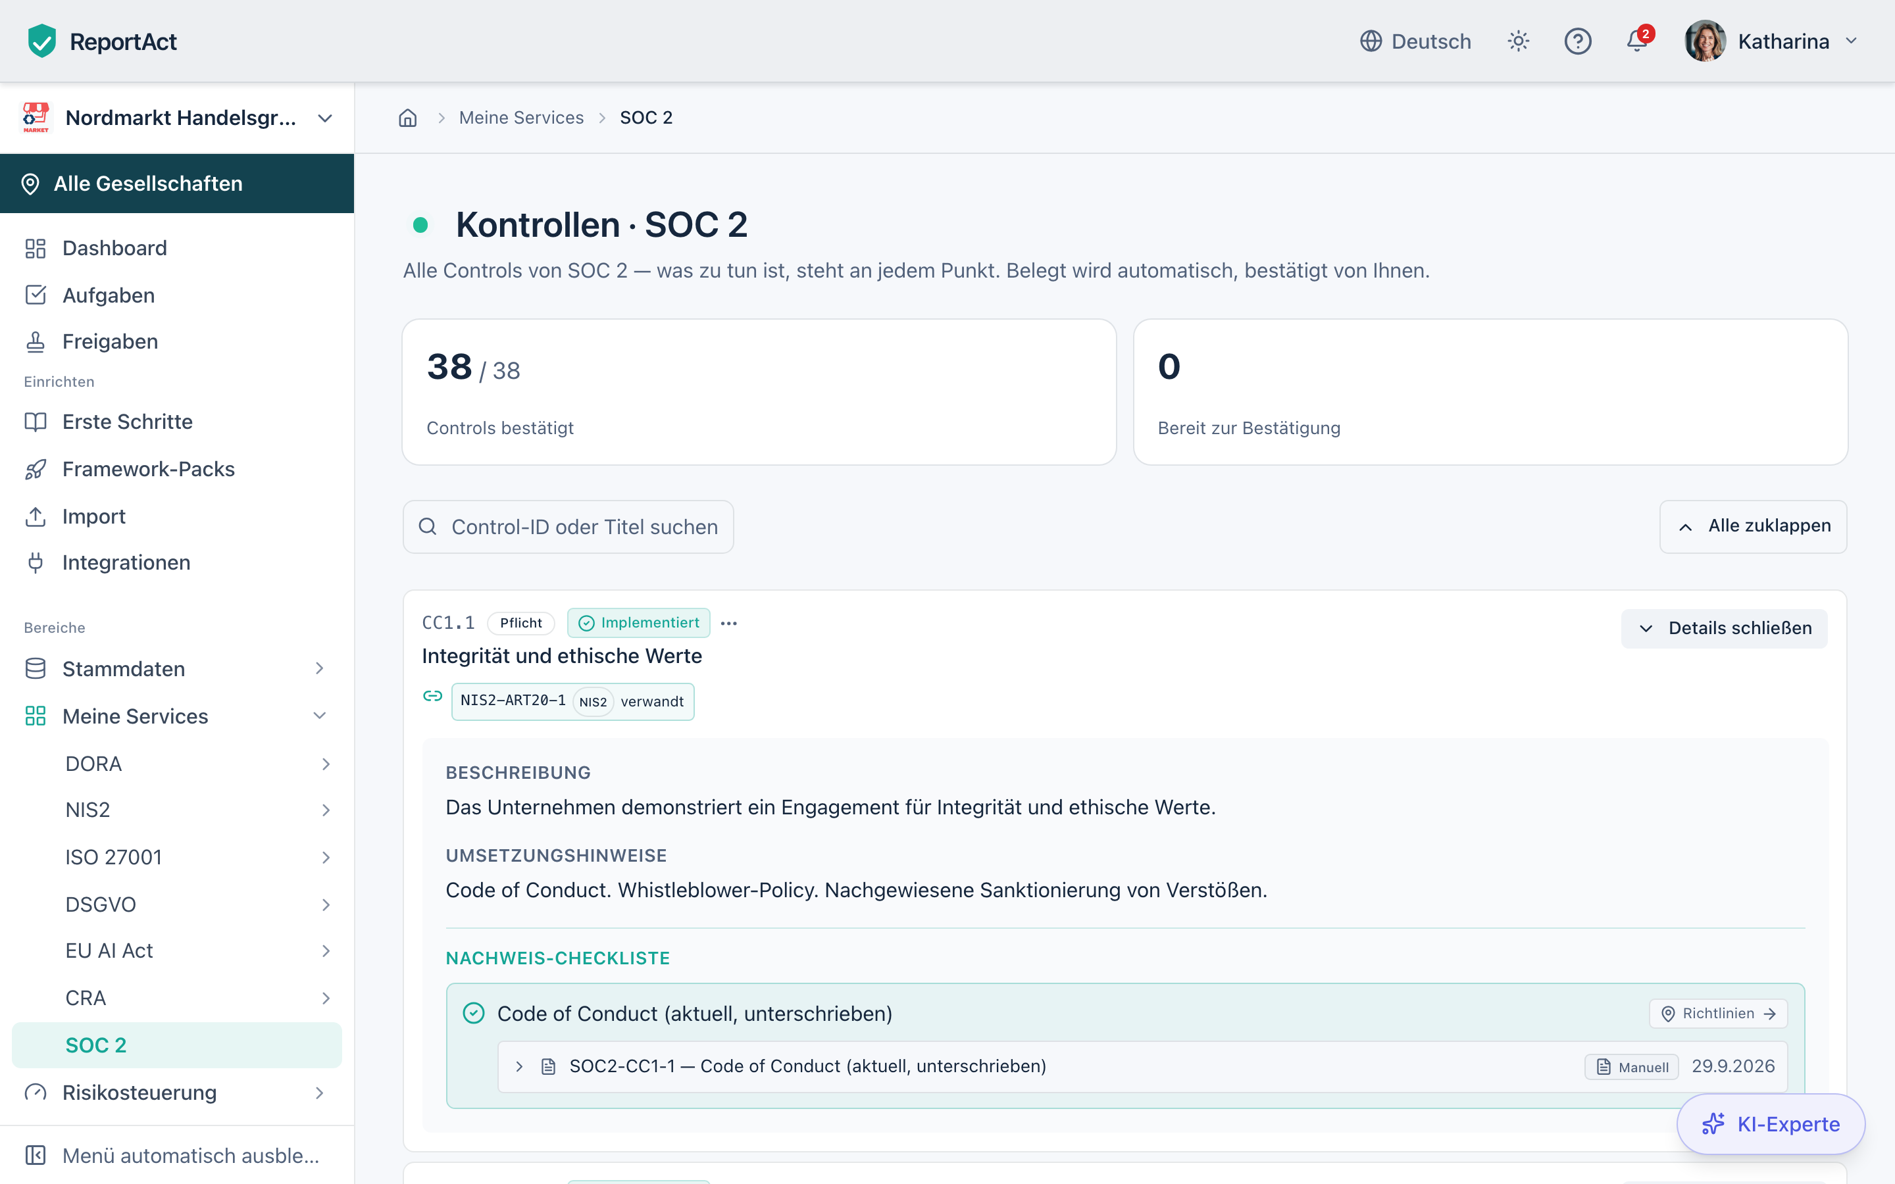This screenshot has height=1184, width=1895.
Task: Click Katharina's profile avatar
Action: tap(1705, 41)
